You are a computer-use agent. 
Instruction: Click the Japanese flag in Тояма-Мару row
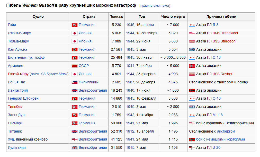coord(75,41)
